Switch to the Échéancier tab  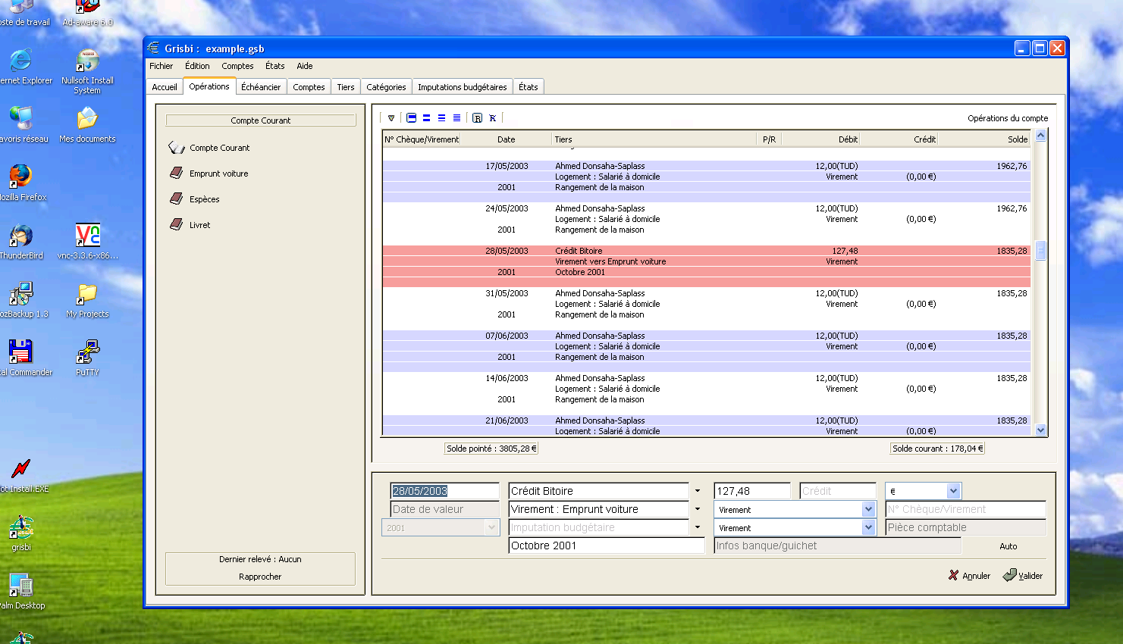[261, 87]
